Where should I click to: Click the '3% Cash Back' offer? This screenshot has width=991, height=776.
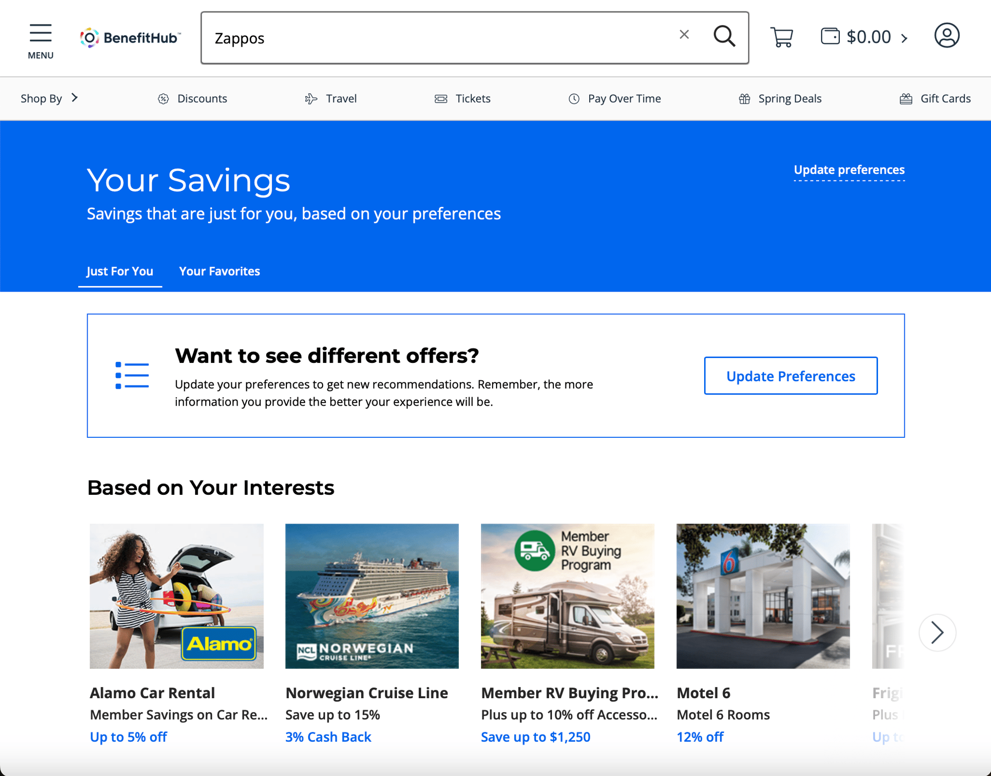pos(328,737)
